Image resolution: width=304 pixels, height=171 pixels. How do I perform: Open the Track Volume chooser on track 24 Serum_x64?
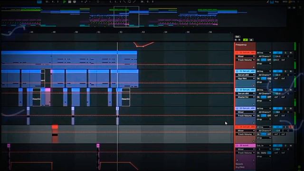pos(245,134)
